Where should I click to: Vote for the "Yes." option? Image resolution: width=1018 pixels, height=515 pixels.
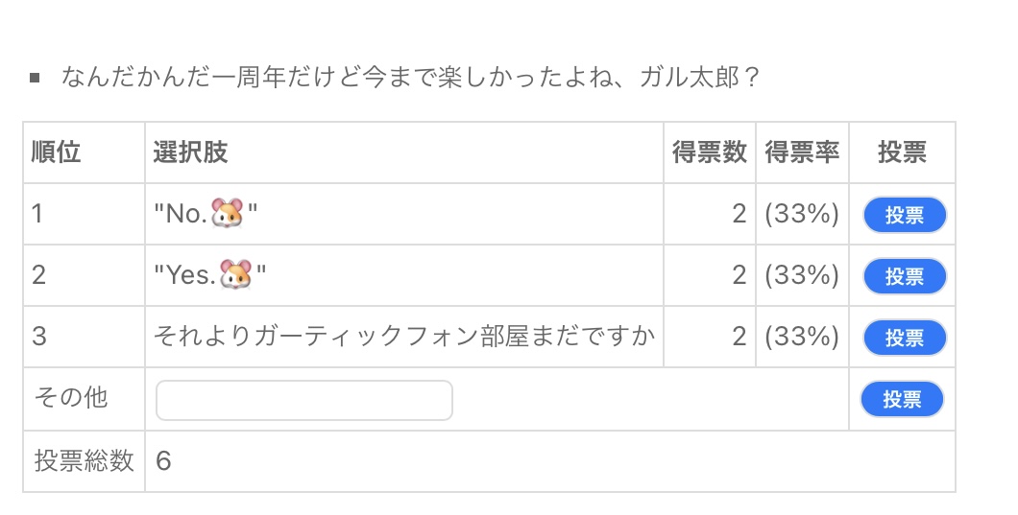click(904, 276)
